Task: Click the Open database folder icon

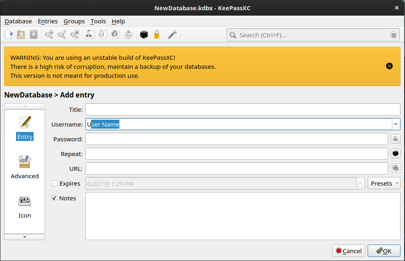Action: pyautogui.click(x=21, y=35)
